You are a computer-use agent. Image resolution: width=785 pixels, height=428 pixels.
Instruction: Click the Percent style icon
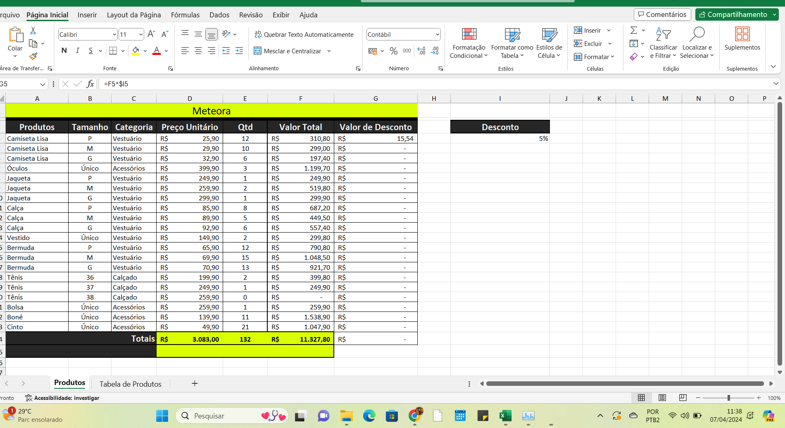tap(394, 51)
